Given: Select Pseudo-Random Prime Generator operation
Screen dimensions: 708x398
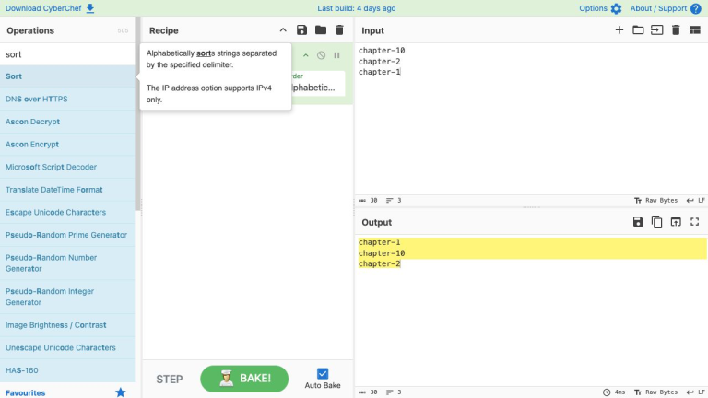Looking at the screenshot, I should 67,235.
